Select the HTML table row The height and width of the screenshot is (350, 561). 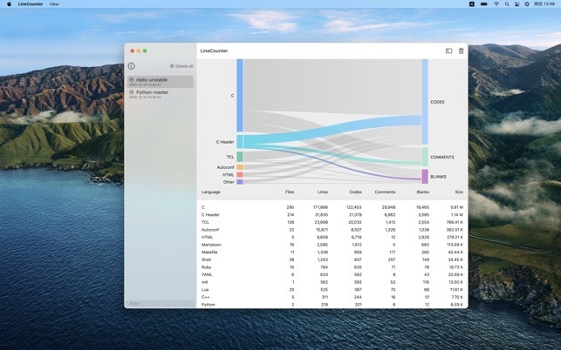click(332, 237)
